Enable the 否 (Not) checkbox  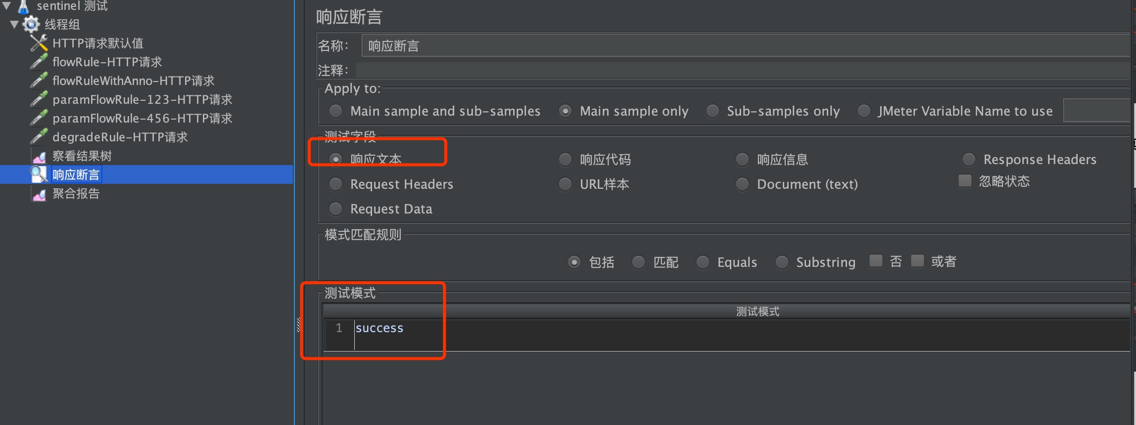[876, 261]
